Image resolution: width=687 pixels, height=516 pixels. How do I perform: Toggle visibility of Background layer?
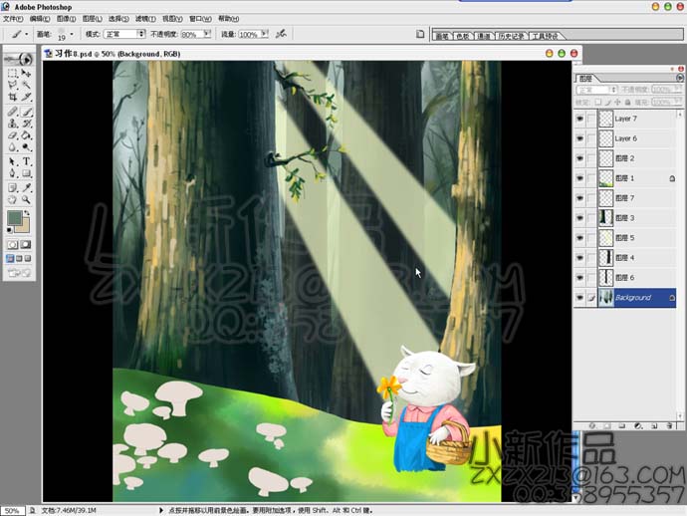[579, 298]
